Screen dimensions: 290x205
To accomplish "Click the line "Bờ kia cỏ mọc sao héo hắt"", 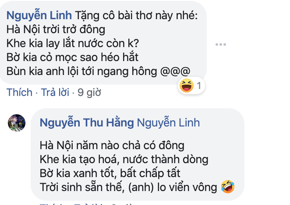I will click(x=72, y=57).
